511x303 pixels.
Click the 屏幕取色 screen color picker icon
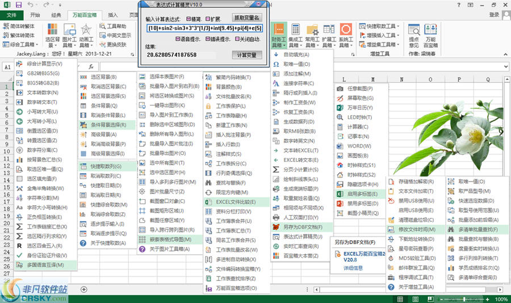point(340,98)
